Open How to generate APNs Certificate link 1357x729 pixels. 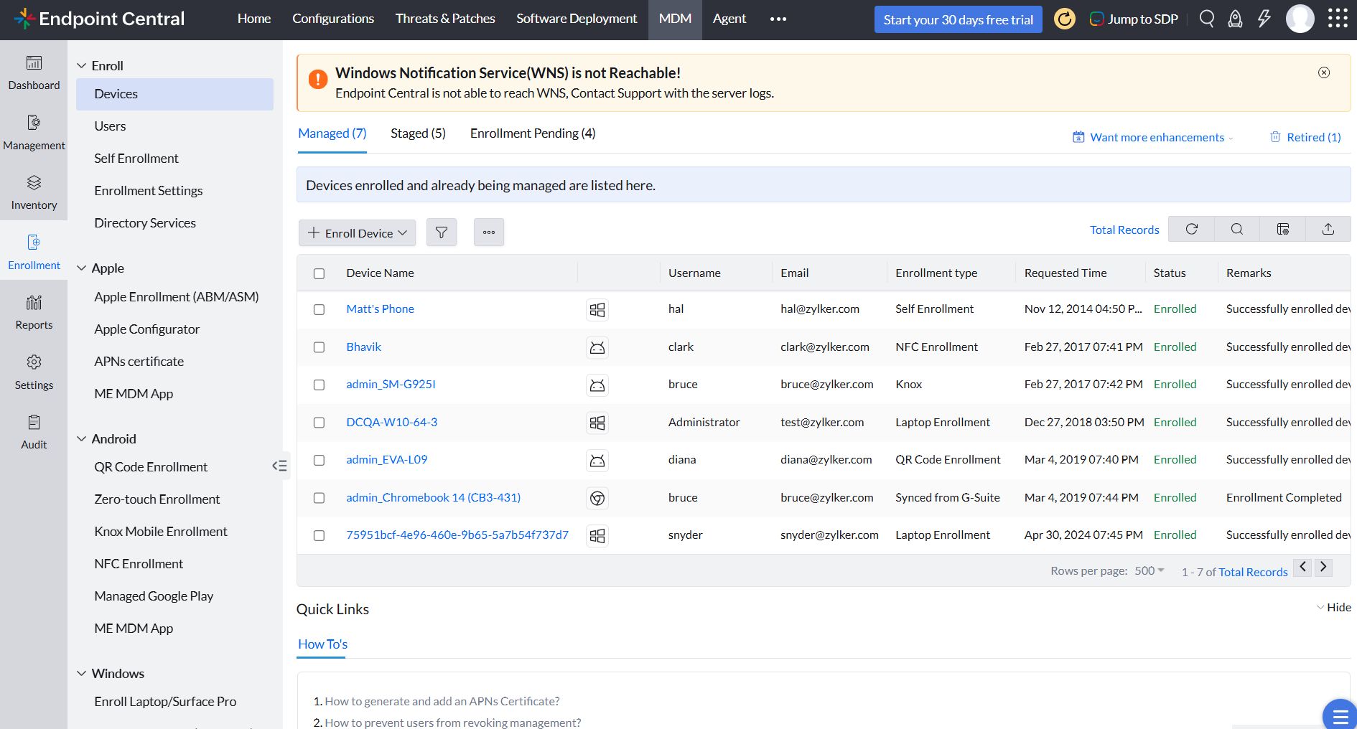(x=442, y=701)
